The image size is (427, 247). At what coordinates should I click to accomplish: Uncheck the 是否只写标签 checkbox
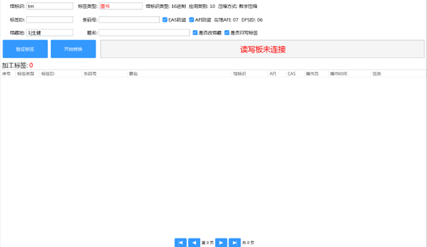pyautogui.click(x=227, y=33)
